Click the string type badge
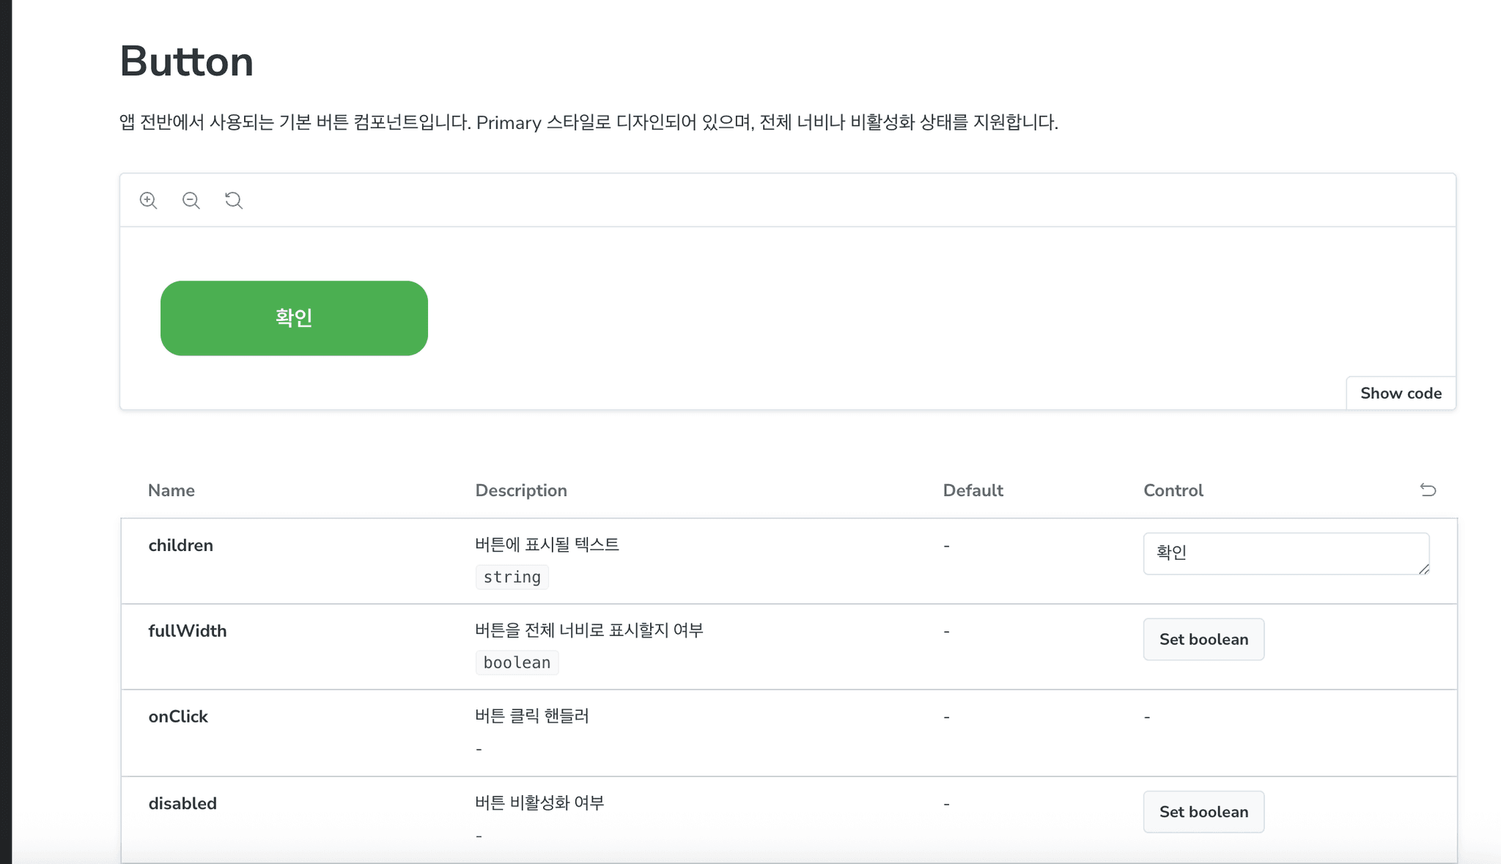This screenshot has height=864, width=1501. pos(512,577)
